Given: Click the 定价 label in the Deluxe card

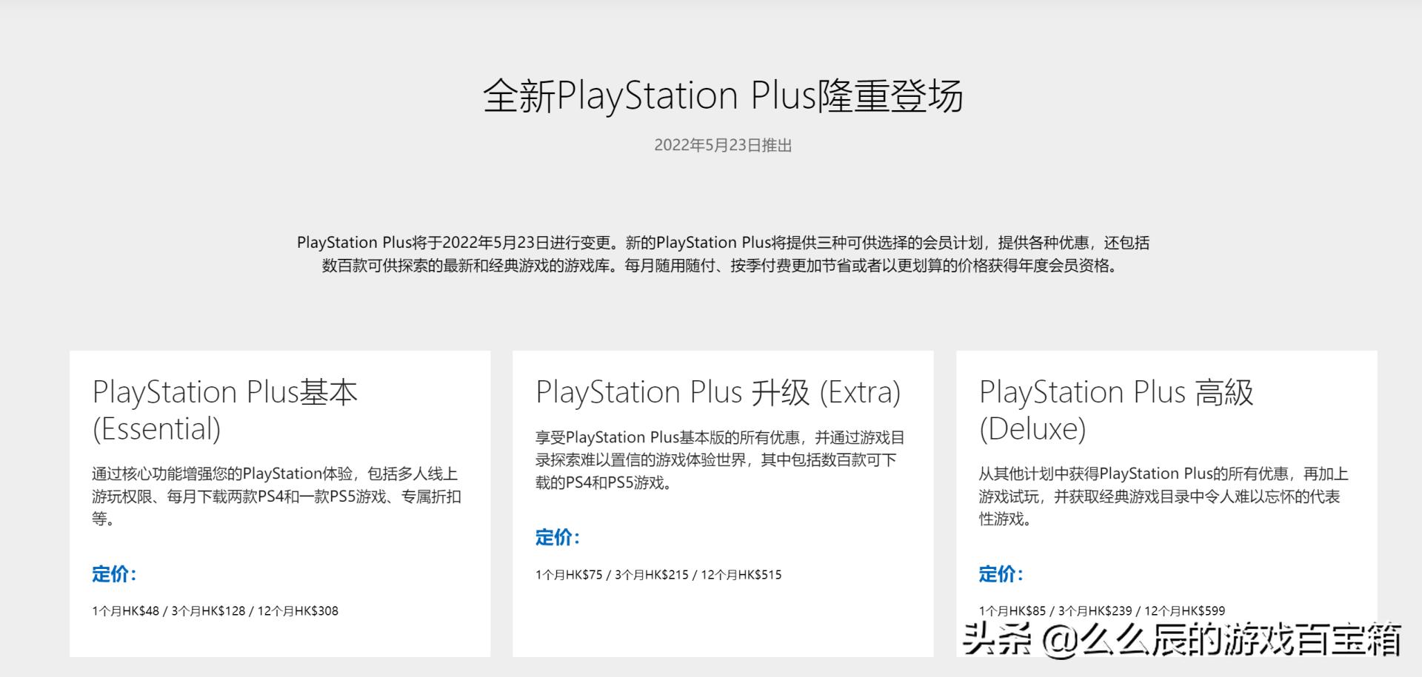Looking at the screenshot, I should pos(1001,574).
